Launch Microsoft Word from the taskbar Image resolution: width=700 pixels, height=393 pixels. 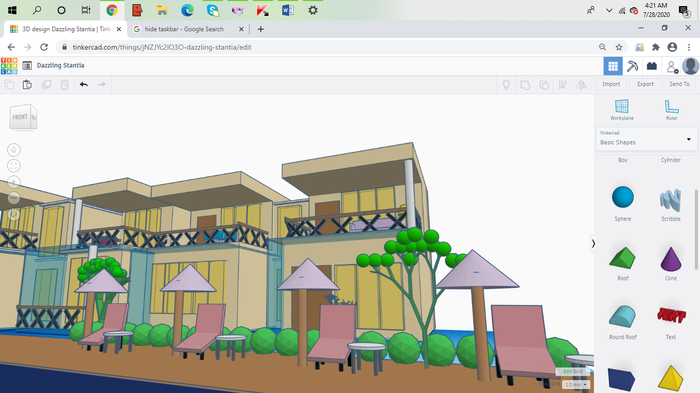coord(288,10)
